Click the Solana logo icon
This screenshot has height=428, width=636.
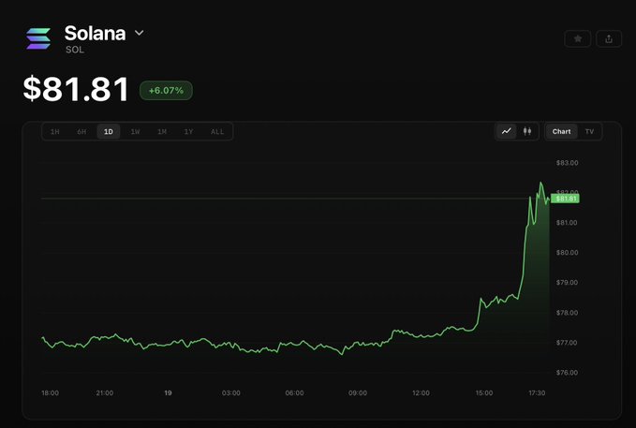tap(38, 38)
